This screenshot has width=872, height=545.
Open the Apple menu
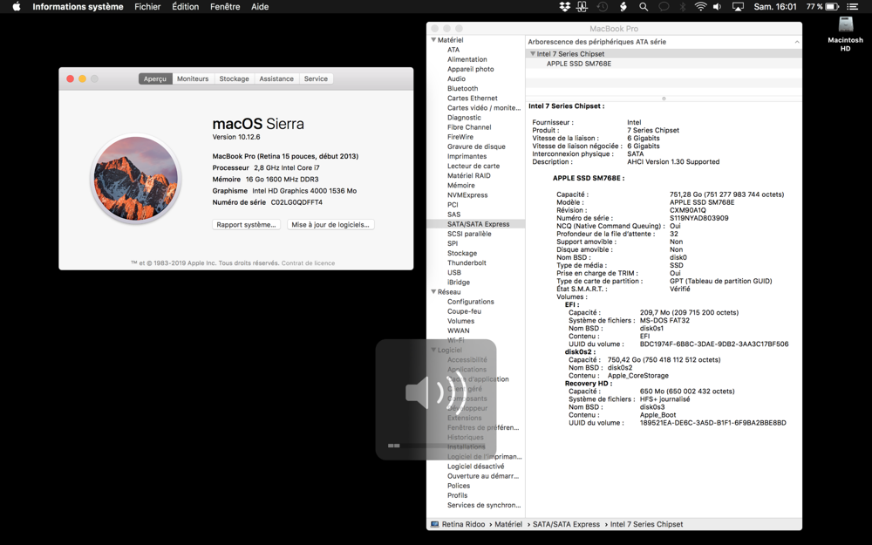[x=16, y=7]
